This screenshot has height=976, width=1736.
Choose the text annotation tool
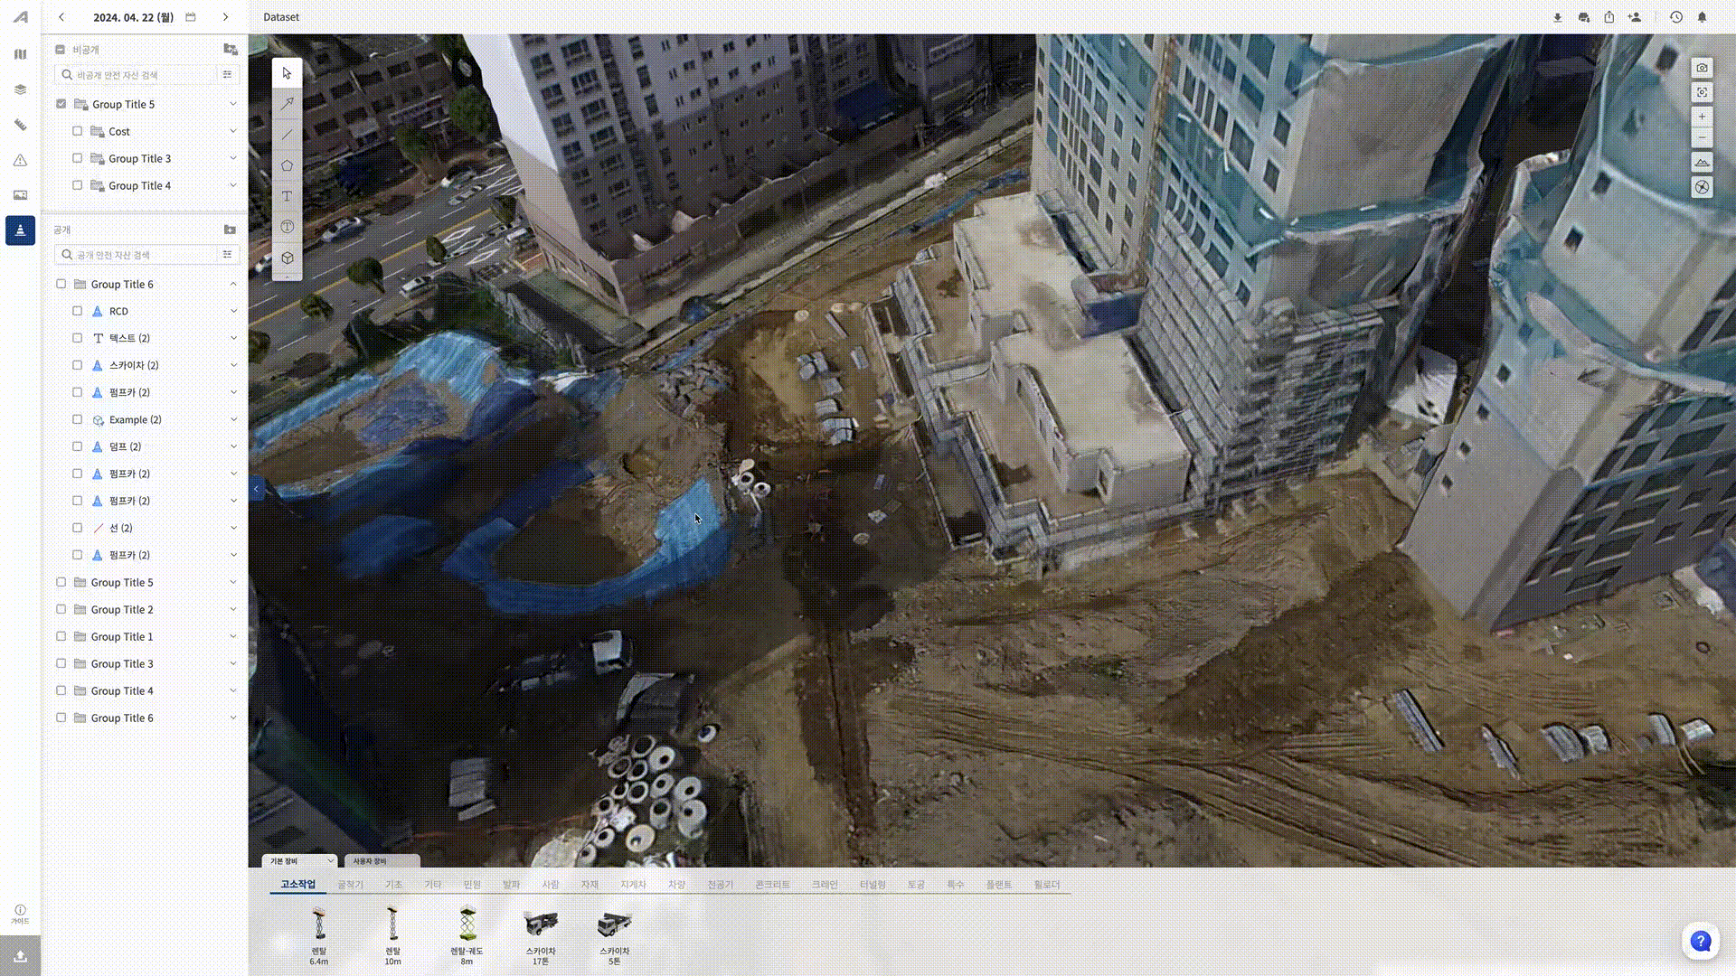287,196
